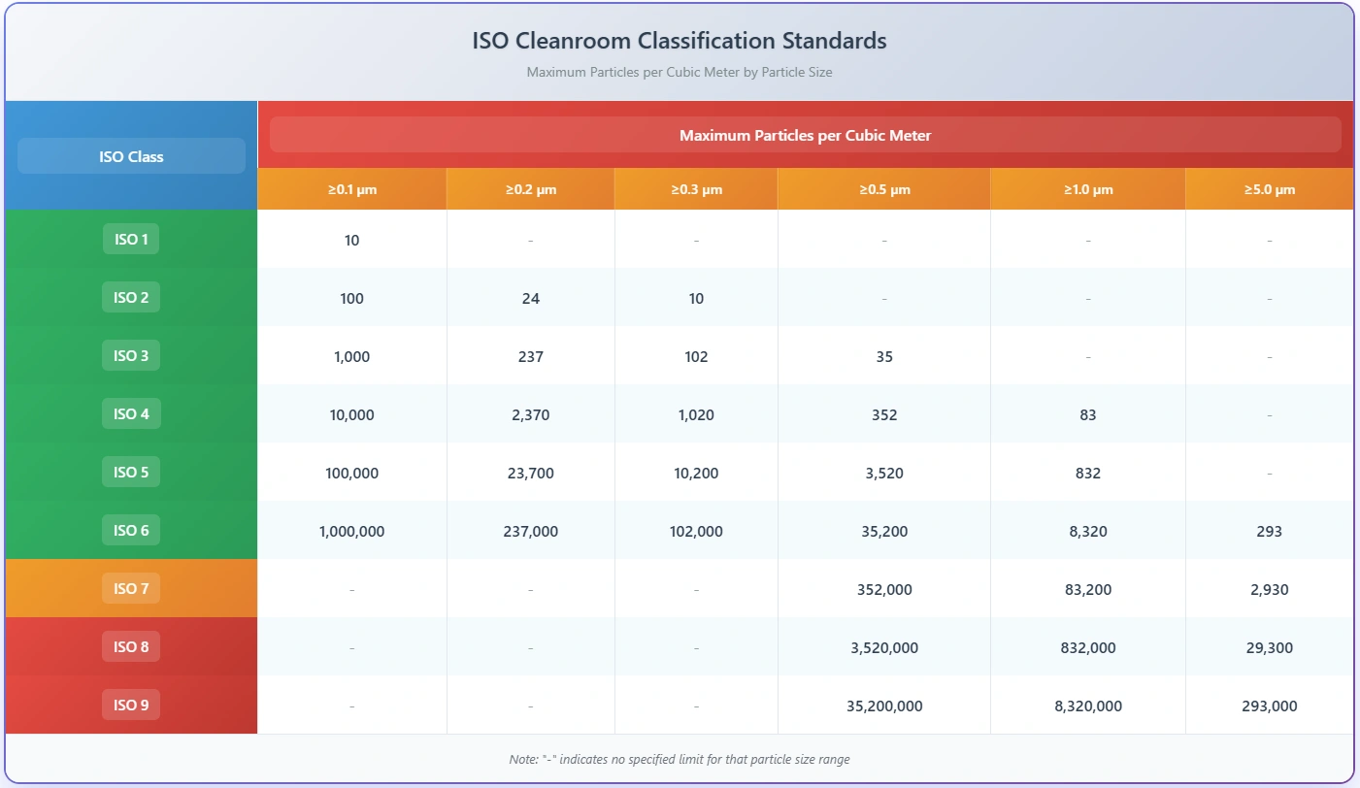Click the subtitle under the main title

pyautogui.click(x=680, y=72)
